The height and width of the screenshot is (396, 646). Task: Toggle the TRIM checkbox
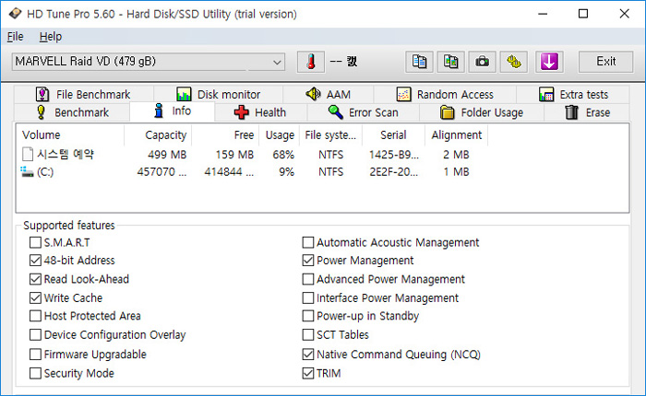(308, 373)
